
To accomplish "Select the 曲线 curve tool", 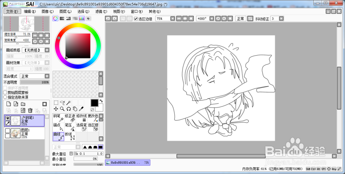I will pos(58,137).
